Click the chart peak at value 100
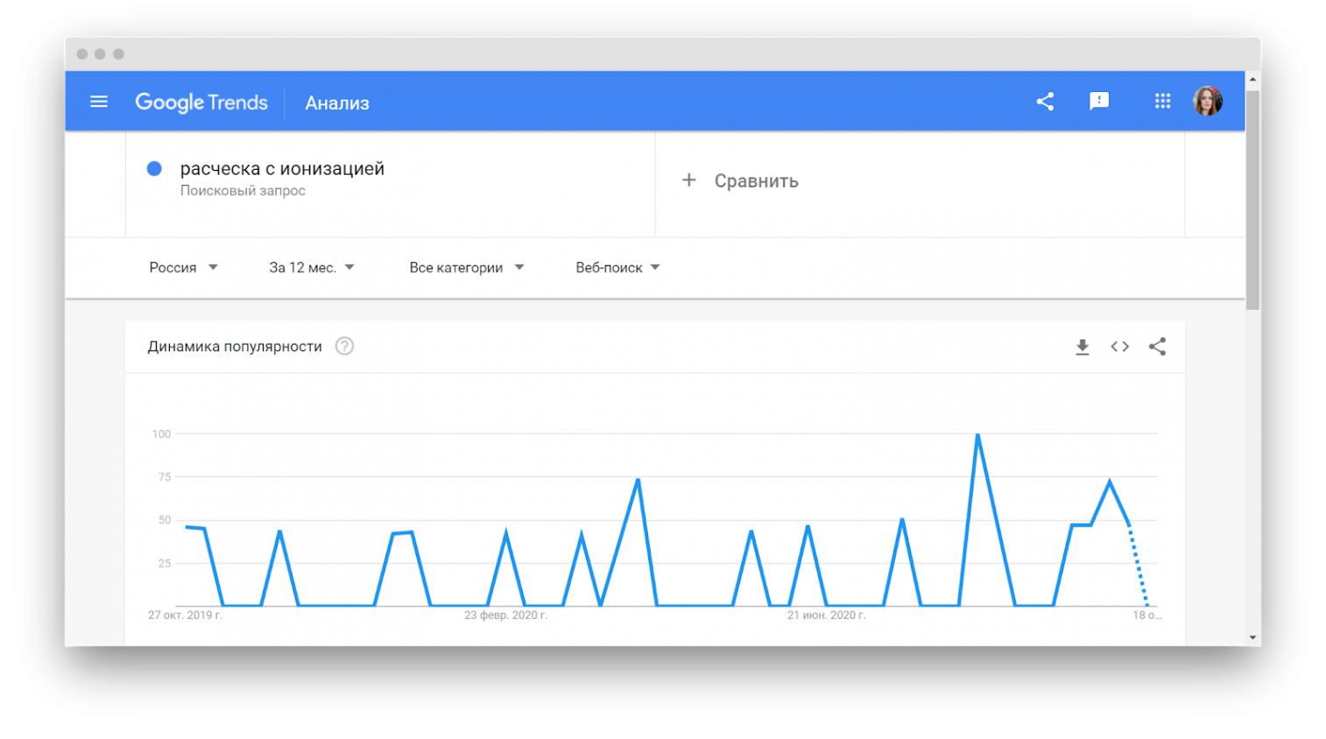The width and height of the screenshot is (1326, 739). (977, 435)
